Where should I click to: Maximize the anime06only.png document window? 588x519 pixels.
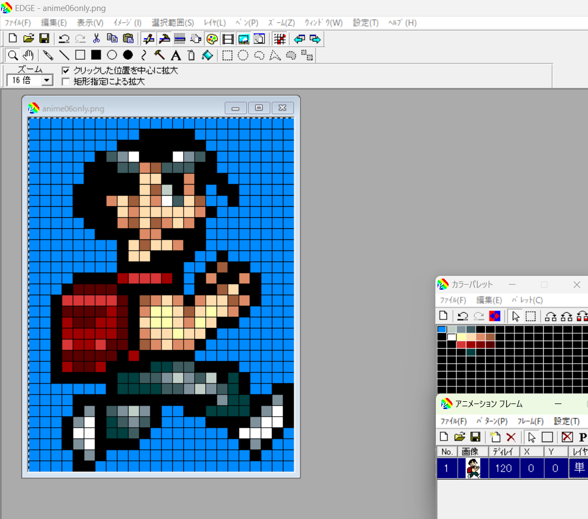[259, 108]
